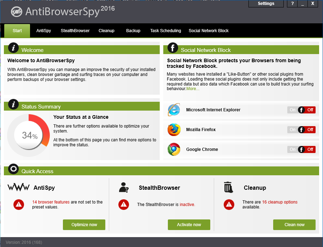Click the 34% status donut chart
Screen dimensions: 323x247
click(x=29, y=135)
